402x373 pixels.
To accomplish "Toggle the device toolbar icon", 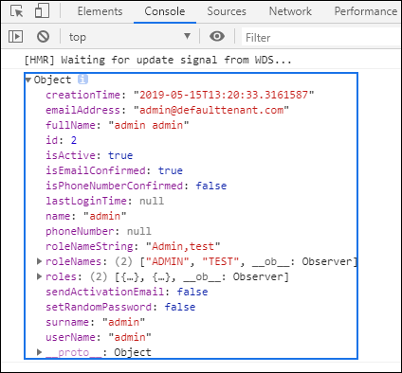I will [42, 10].
